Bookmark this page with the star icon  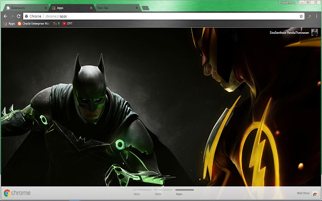[301, 16]
